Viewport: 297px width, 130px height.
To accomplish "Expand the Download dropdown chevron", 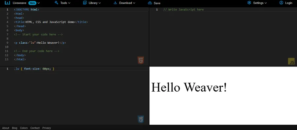I will (134, 3).
